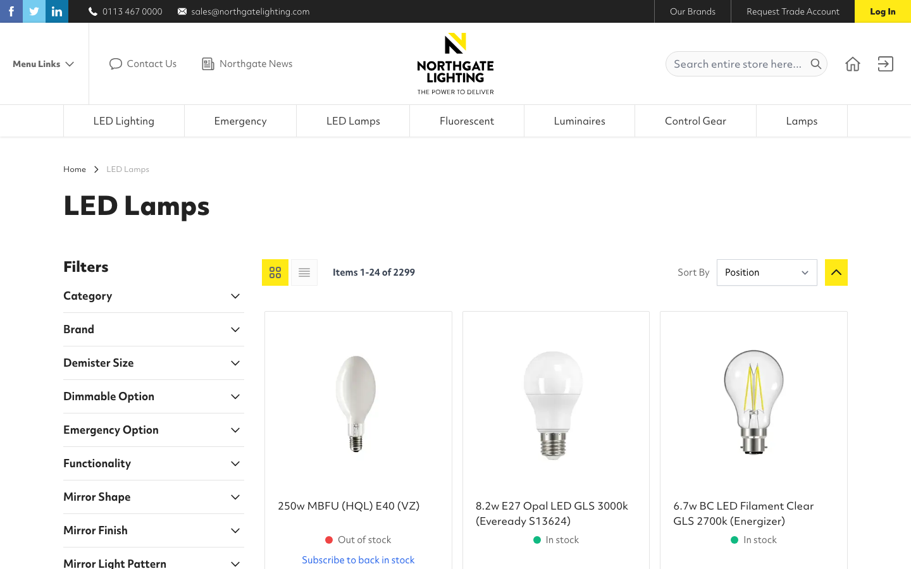The width and height of the screenshot is (911, 569).
Task: Open Request Trade Account
Action: pyautogui.click(x=793, y=11)
